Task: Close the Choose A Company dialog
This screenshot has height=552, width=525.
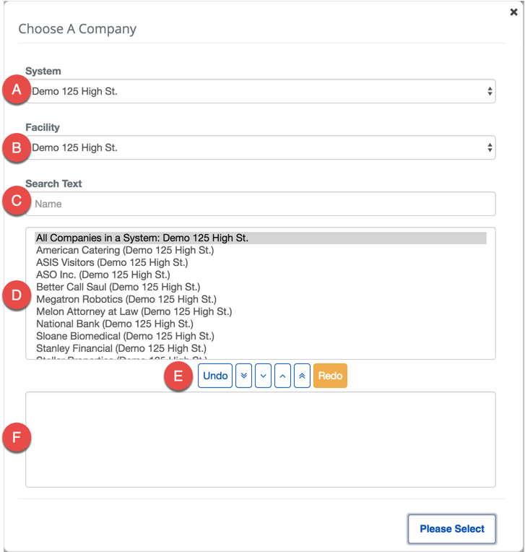Action: pyautogui.click(x=513, y=12)
